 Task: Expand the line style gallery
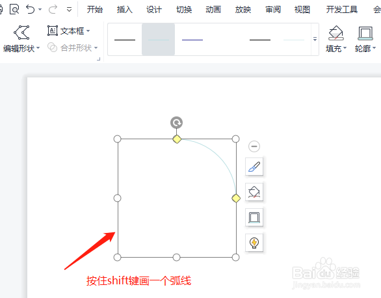315,39
